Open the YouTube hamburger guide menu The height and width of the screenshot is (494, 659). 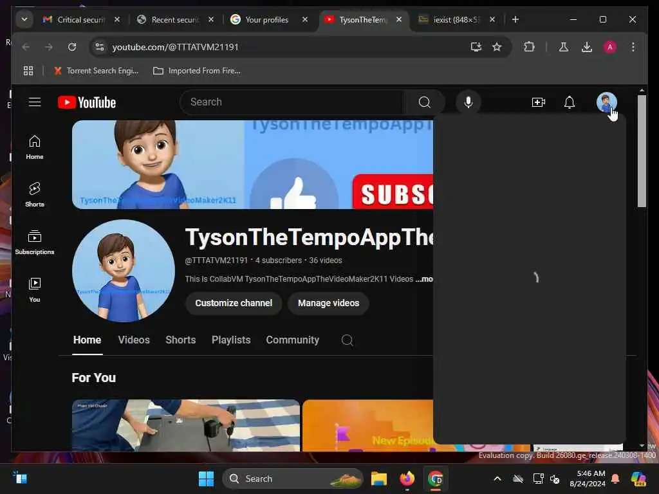tap(35, 102)
